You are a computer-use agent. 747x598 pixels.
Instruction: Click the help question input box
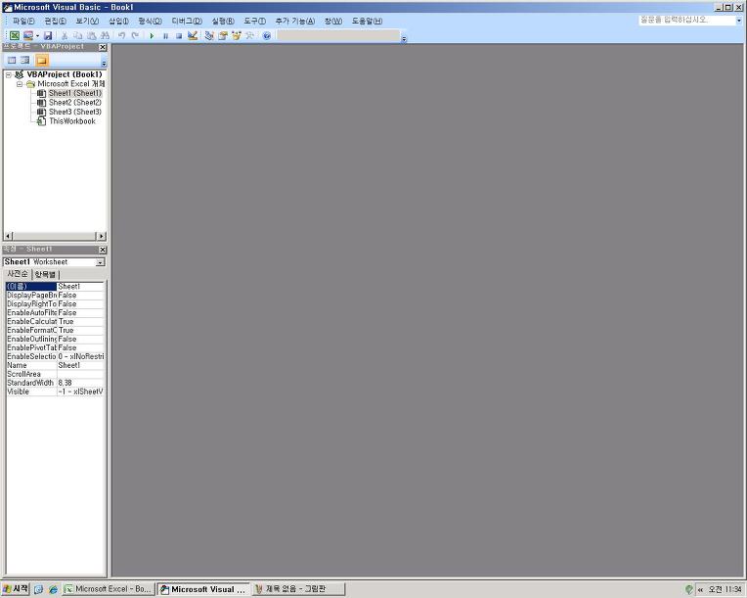[687, 20]
